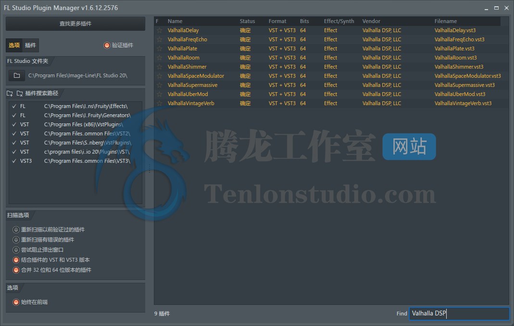Switch to the 选项 tab

click(14, 45)
